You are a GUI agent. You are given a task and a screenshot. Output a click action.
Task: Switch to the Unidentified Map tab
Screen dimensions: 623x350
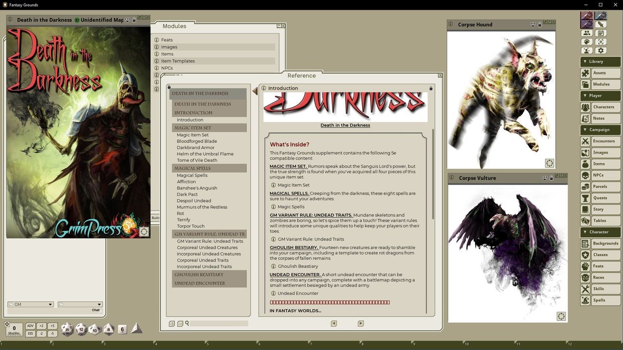101,20
